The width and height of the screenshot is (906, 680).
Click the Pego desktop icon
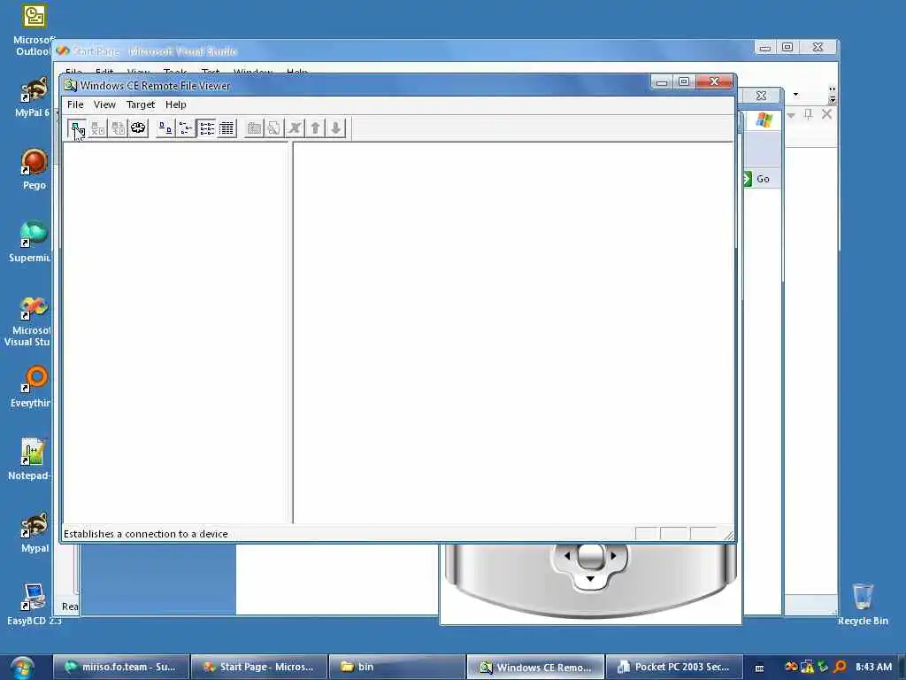click(35, 169)
